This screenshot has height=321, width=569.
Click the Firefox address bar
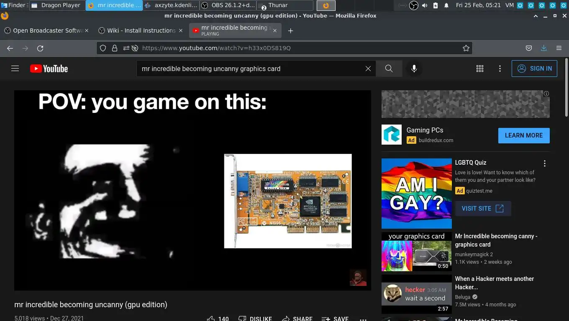tap(284, 48)
